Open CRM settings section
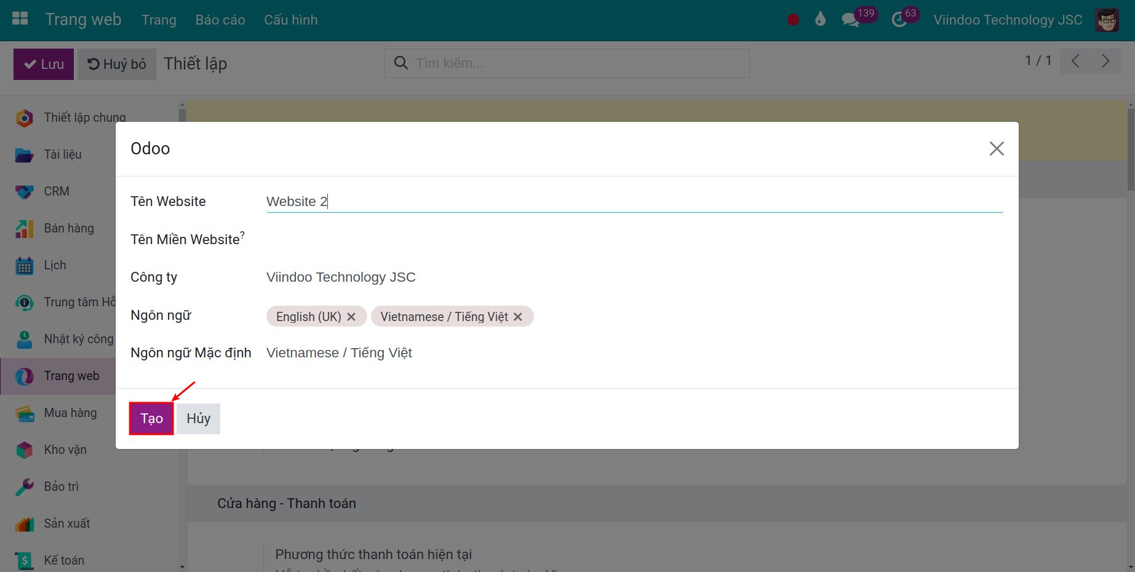This screenshot has height=572, width=1135. (89, 191)
